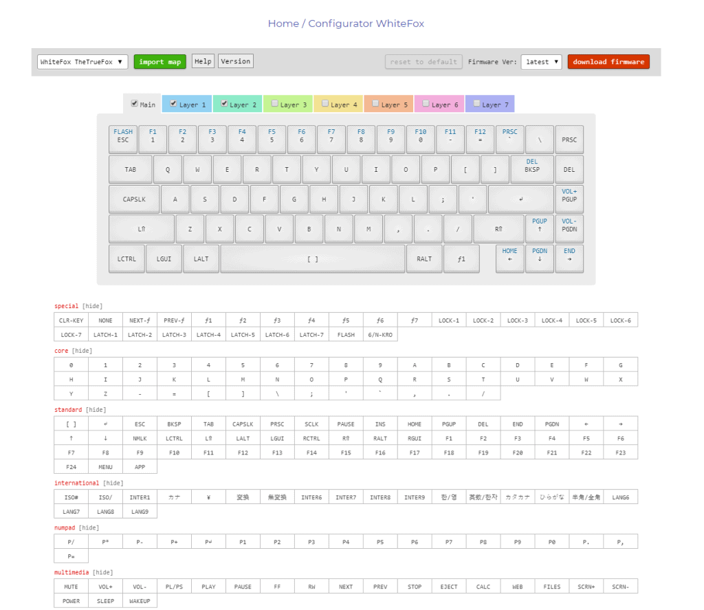This screenshot has width=704, height=610.
Task: Click the import map button
Action: (x=159, y=61)
